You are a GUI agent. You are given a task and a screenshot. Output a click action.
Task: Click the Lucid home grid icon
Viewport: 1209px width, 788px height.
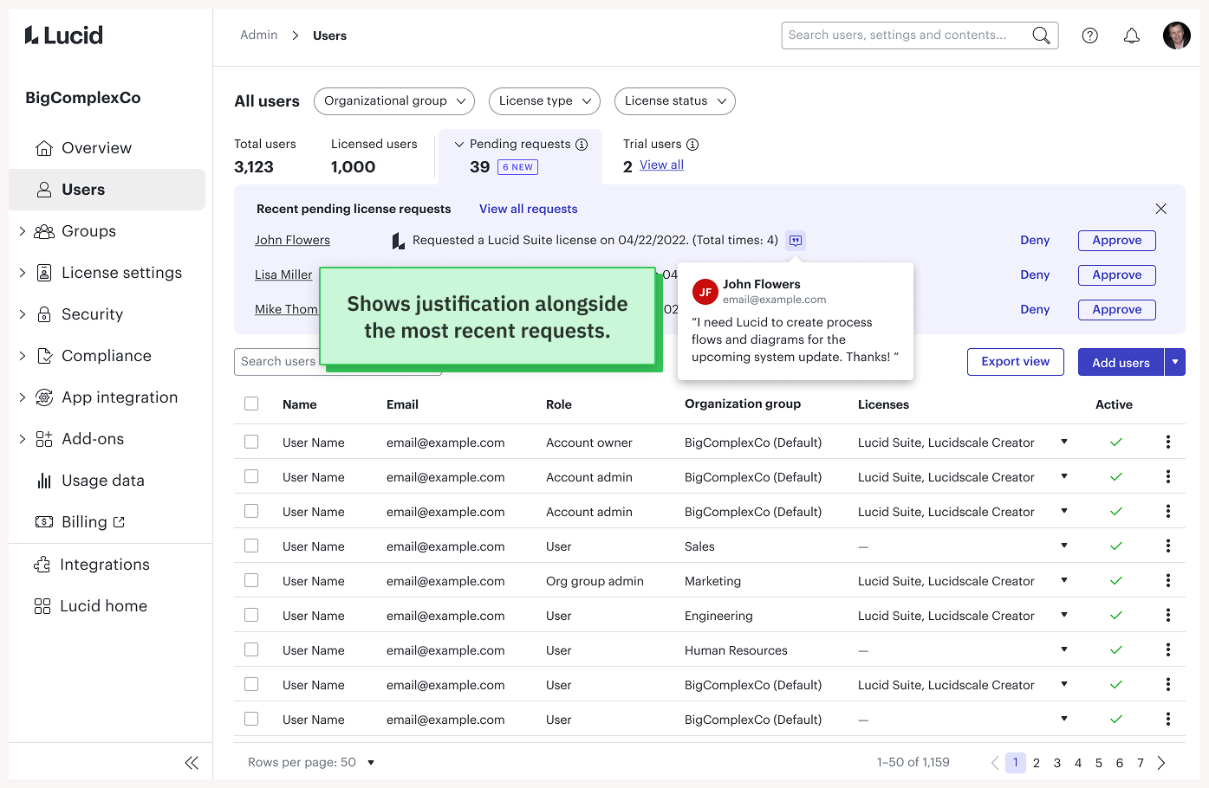tap(42, 606)
